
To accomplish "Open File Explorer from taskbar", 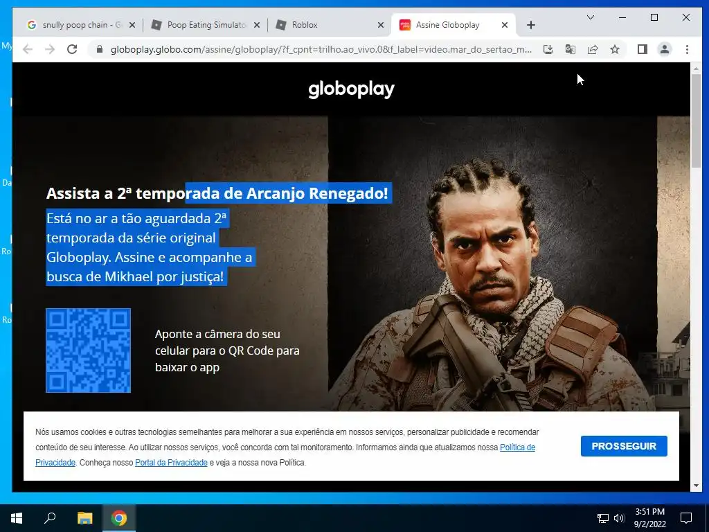I will point(84,518).
